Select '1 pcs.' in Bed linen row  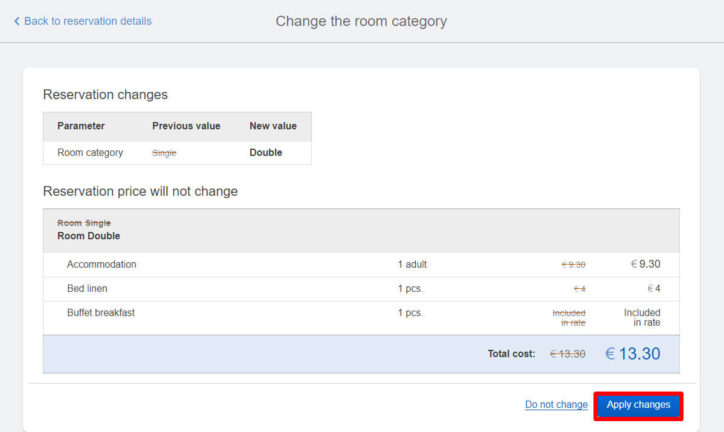click(x=410, y=288)
